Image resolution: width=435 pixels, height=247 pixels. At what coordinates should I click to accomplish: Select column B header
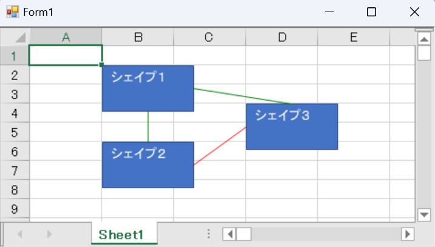(x=137, y=37)
